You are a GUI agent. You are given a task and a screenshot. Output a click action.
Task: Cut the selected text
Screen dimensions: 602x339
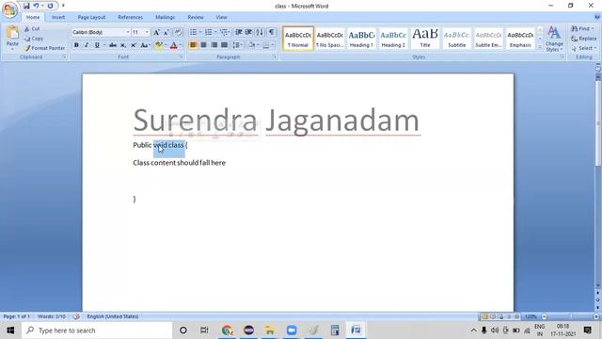pyautogui.click(x=32, y=29)
